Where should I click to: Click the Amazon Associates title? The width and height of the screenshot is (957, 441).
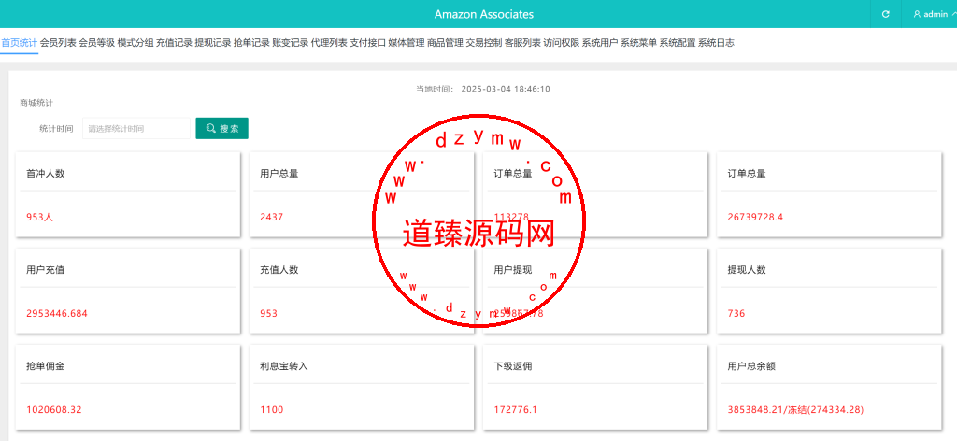coord(484,14)
